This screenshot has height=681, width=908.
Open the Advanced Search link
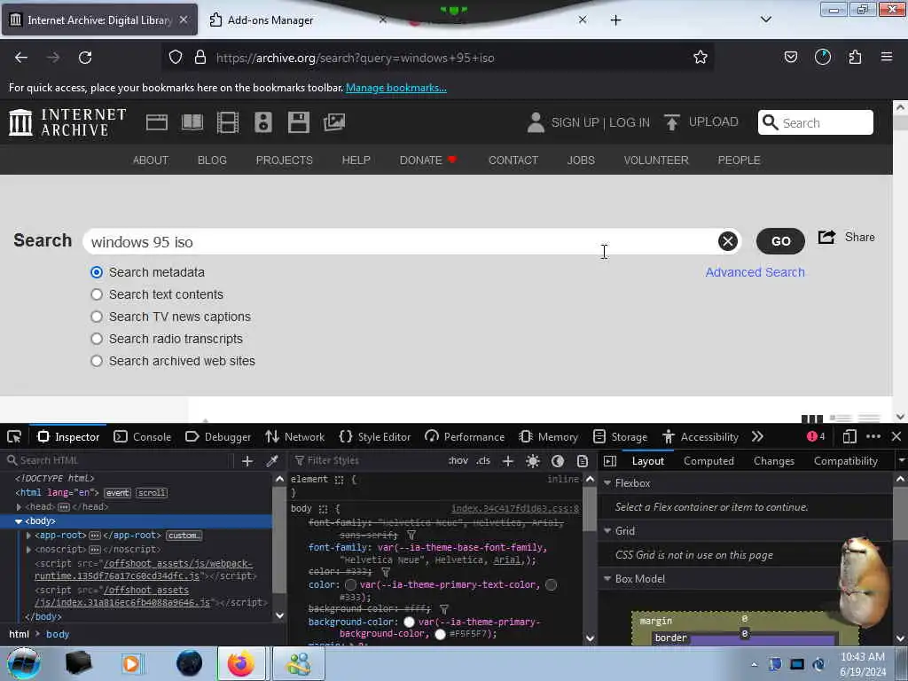(755, 272)
